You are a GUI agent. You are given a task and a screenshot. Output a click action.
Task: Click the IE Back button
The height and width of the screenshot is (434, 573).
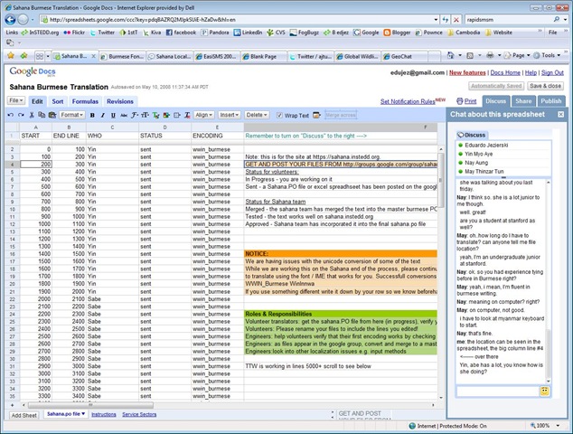point(10,19)
